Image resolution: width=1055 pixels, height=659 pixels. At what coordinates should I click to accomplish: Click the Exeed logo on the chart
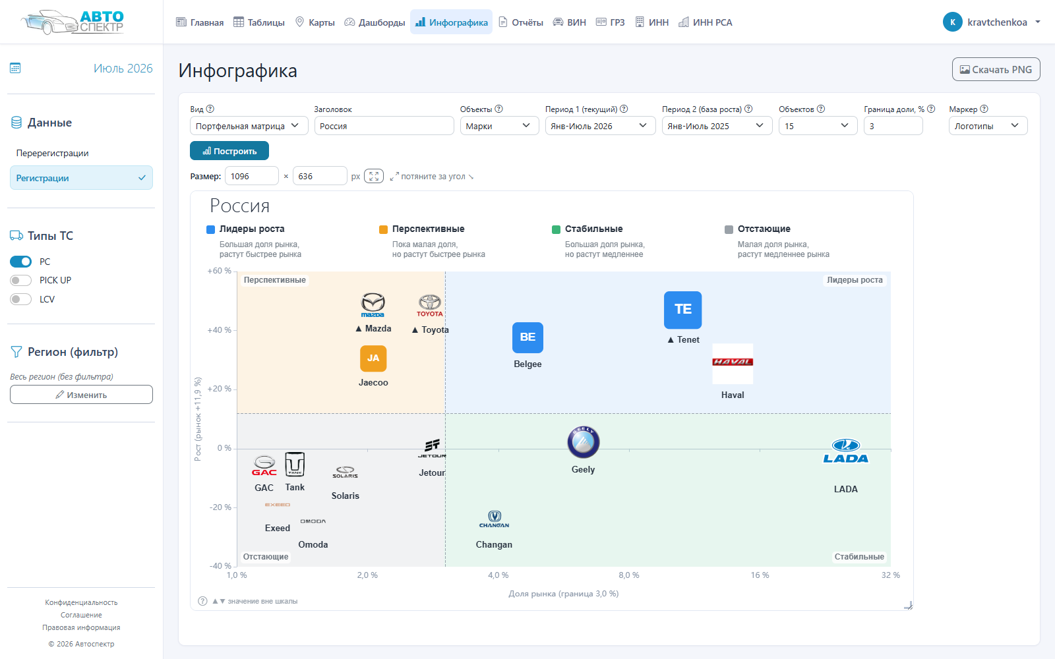pos(278,505)
